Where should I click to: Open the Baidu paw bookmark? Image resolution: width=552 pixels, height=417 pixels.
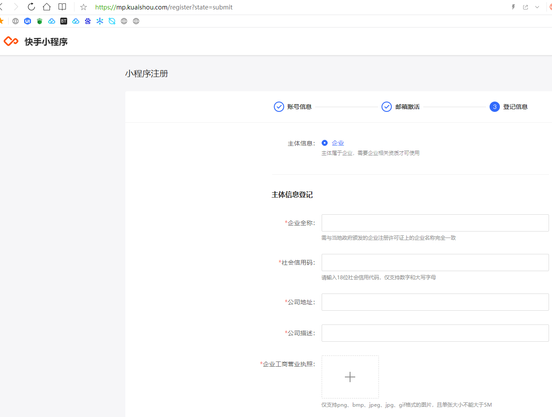(88, 21)
